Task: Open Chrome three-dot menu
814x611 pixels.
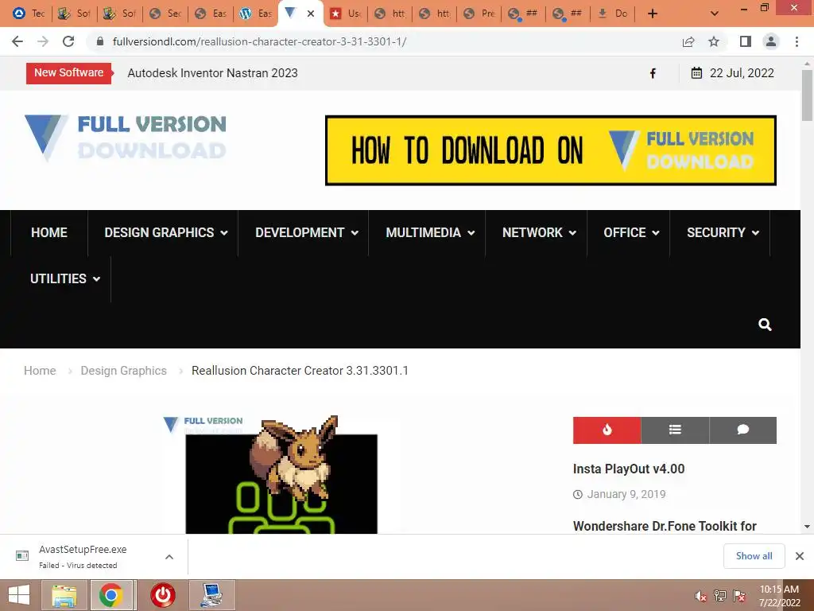Action: click(797, 41)
